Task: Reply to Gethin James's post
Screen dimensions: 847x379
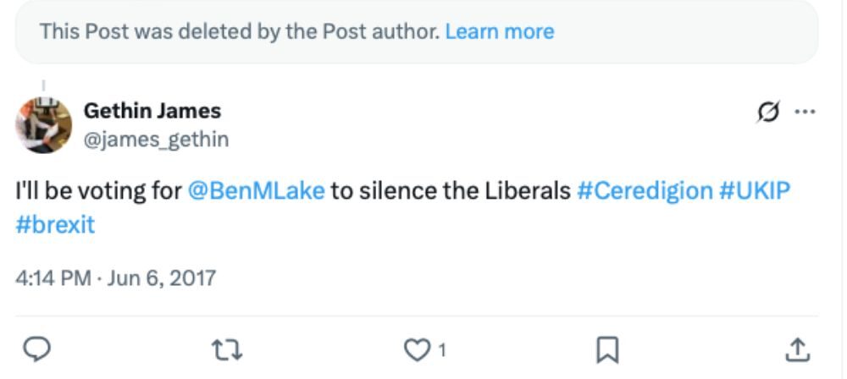Action: pyautogui.click(x=36, y=348)
